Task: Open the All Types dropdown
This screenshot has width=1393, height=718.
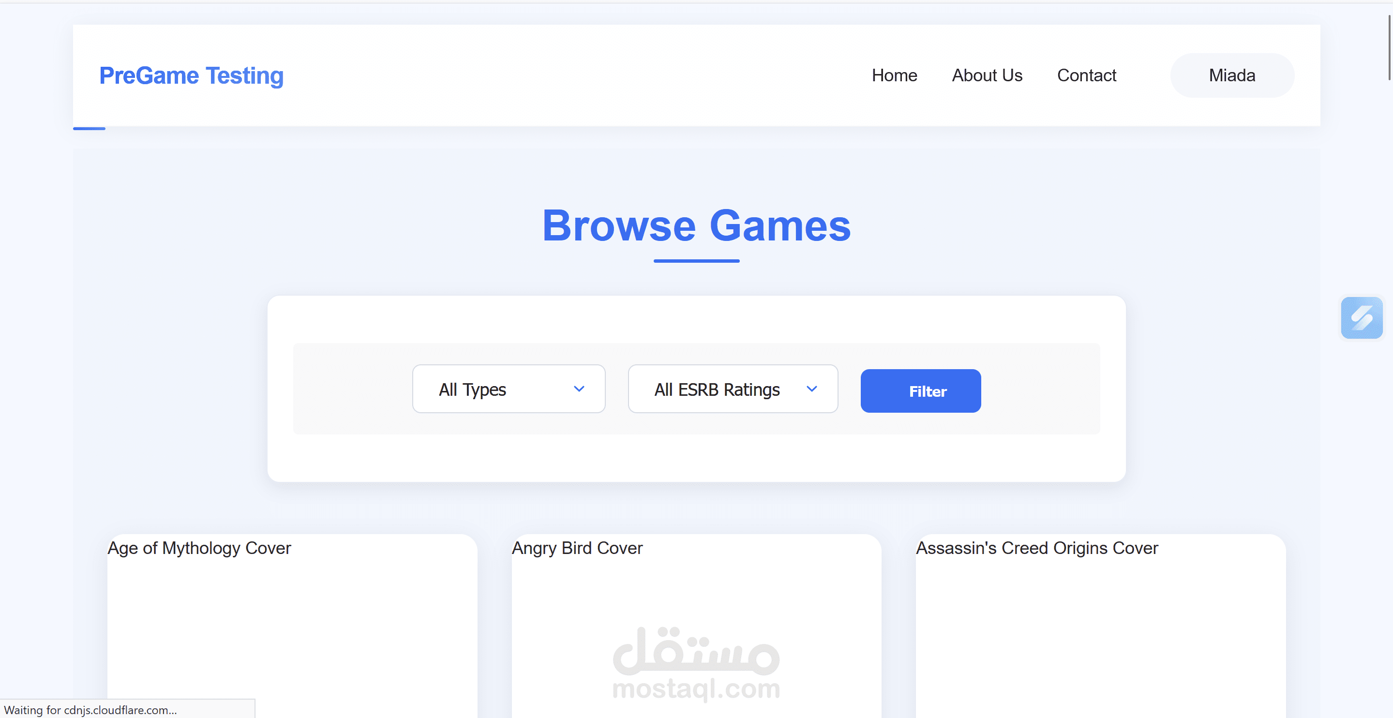Action: tap(509, 389)
